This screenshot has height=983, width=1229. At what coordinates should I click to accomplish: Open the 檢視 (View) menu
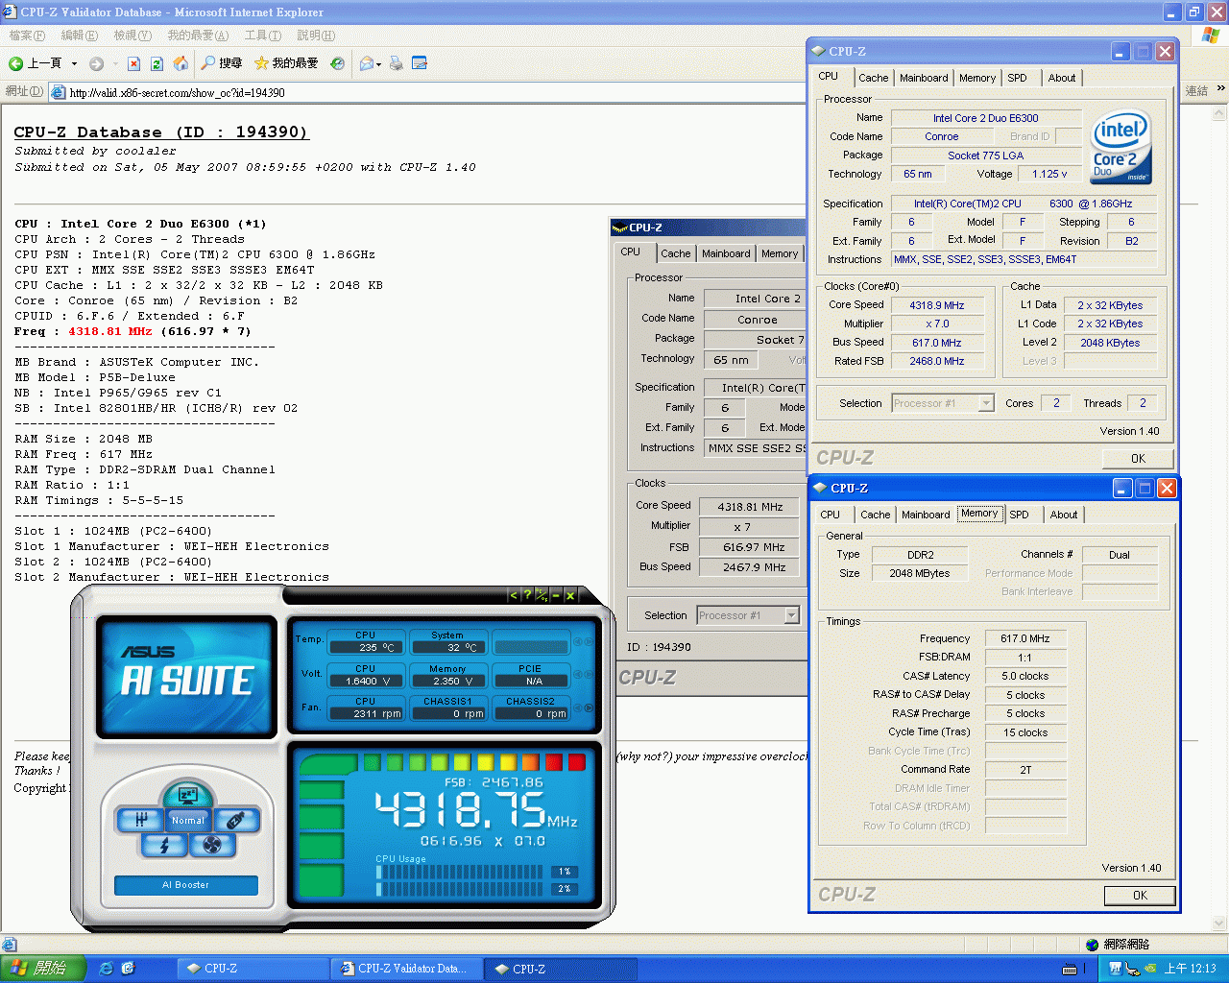133,36
